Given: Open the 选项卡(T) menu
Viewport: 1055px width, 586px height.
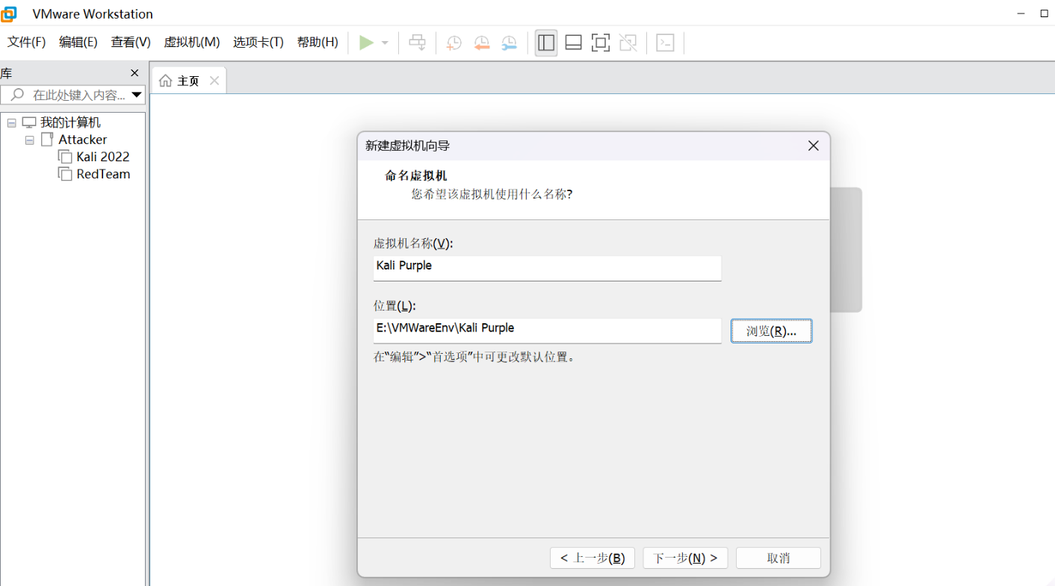Looking at the screenshot, I should tap(259, 43).
